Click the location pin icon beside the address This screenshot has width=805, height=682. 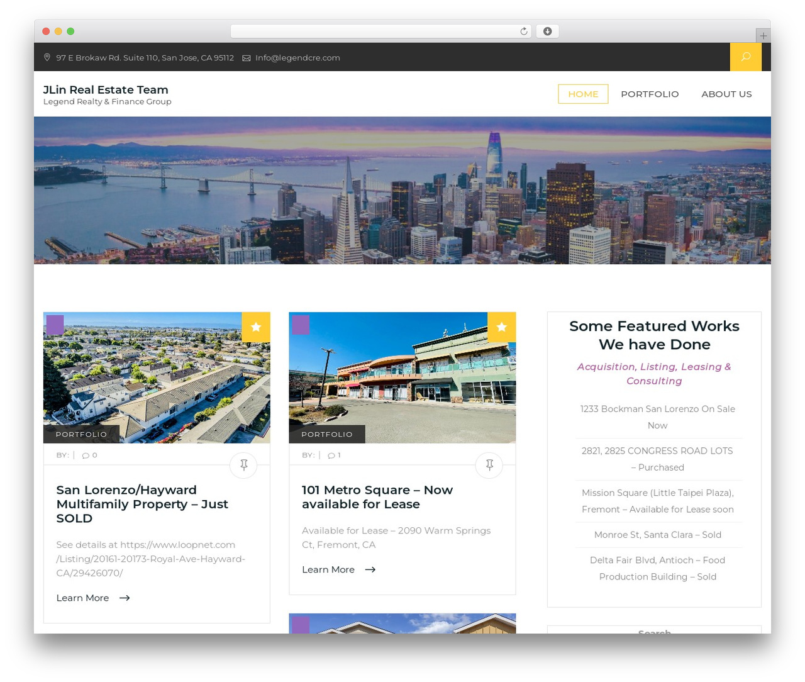47,57
